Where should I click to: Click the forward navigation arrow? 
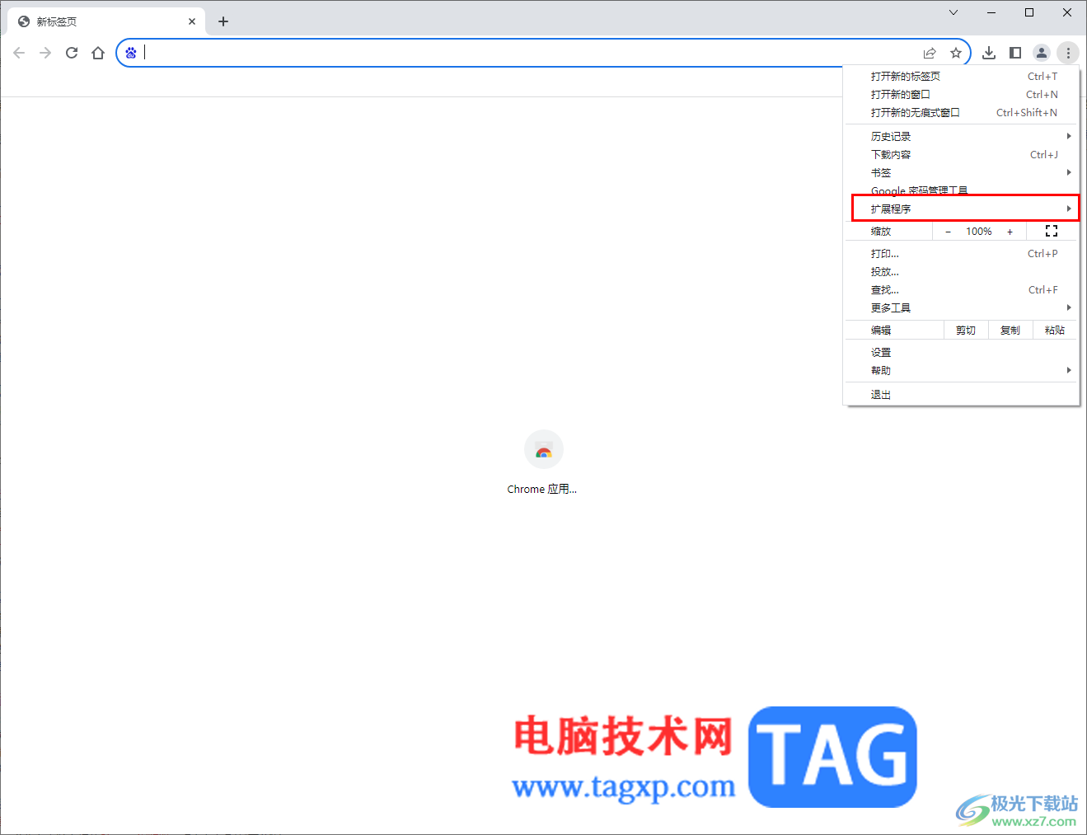[x=45, y=52]
